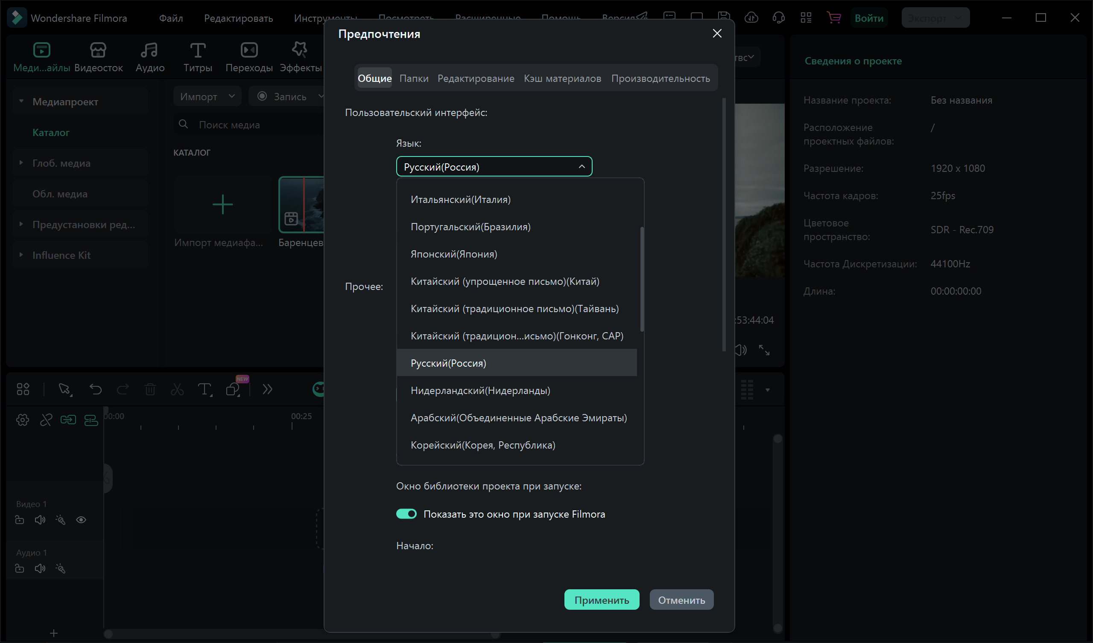Click the undo arrow in timeline toolbar
Screen dimensions: 1093x643
[95, 390]
